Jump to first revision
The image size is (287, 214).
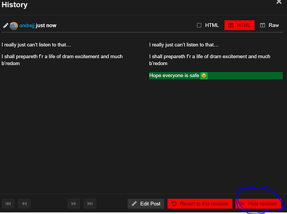click(x=8, y=204)
